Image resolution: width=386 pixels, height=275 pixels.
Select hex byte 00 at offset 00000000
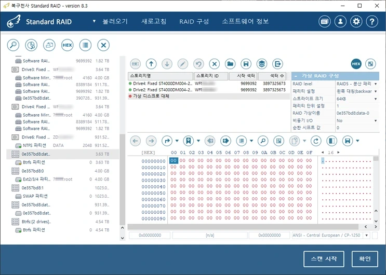(174, 161)
